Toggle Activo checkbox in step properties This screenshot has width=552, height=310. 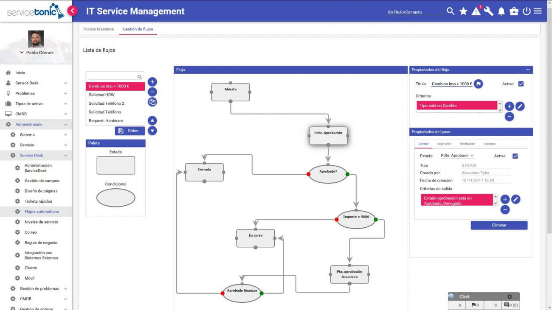point(515,156)
